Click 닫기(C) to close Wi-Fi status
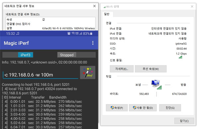Viewport: 199px width, 129px height. coord(184,121)
